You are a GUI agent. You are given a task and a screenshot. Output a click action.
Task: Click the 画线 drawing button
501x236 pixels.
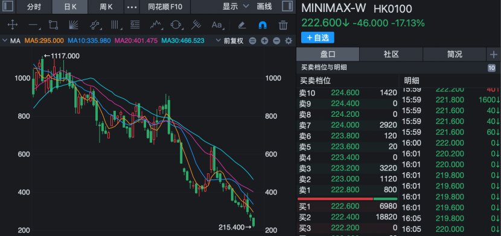coord(264,7)
